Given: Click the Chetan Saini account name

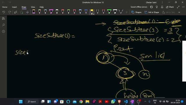Looking at the screenshot, I should coord(151,2).
